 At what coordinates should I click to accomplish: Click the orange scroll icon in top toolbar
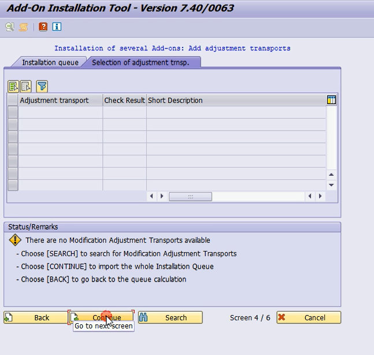24,27
